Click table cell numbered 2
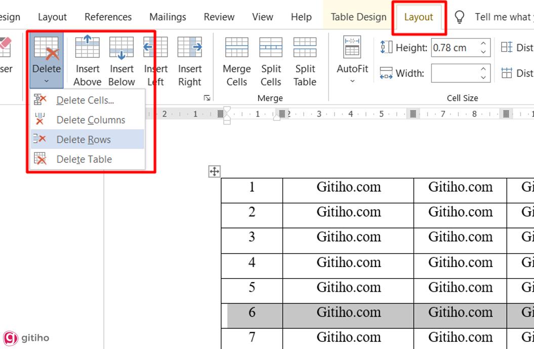The image size is (534, 349). point(252,215)
